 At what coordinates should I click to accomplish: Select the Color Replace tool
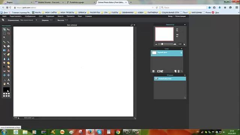(x=4, y=54)
